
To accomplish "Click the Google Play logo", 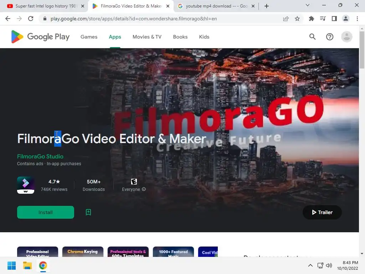I will [x=40, y=37].
